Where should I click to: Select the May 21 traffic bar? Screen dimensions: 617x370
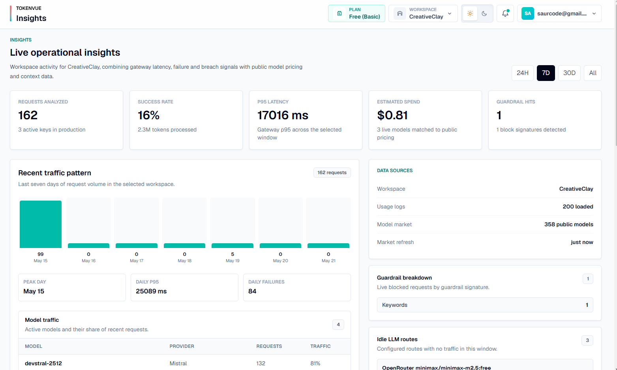pyautogui.click(x=328, y=246)
